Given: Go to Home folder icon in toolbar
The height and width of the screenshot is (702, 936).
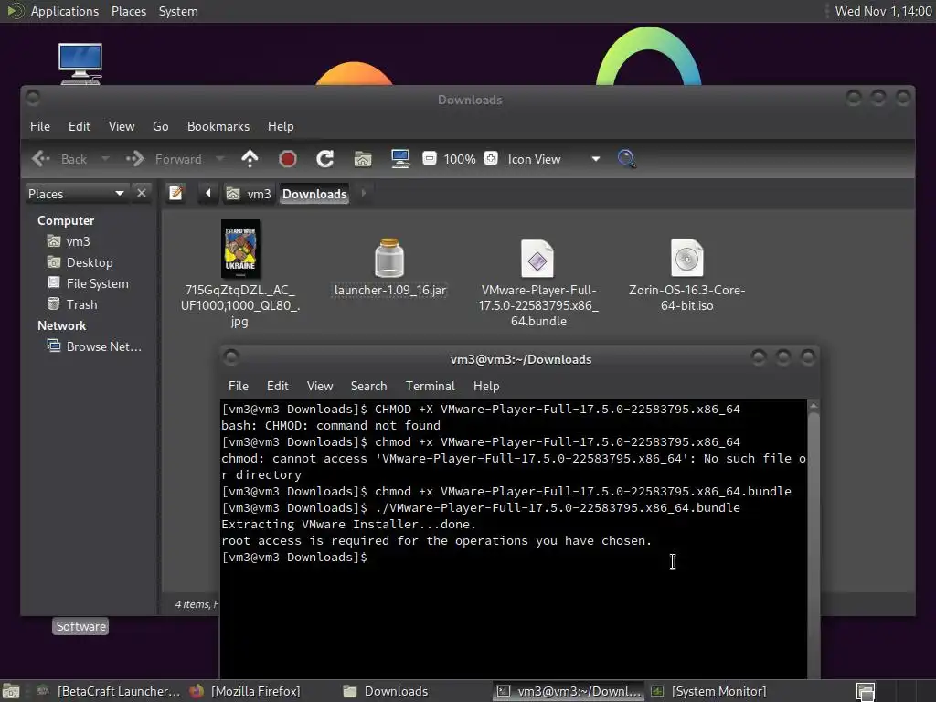Looking at the screenshot, I should click(363, 159).
